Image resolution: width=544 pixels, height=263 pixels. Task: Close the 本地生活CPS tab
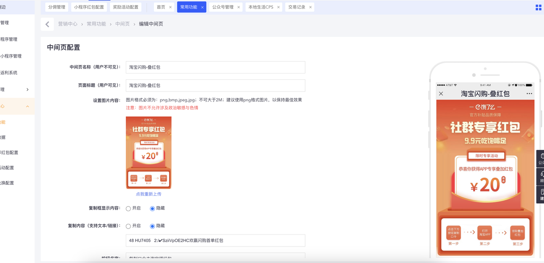coord(278,7)
